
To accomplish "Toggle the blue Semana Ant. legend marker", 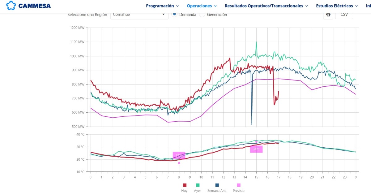I will point(217,185).
